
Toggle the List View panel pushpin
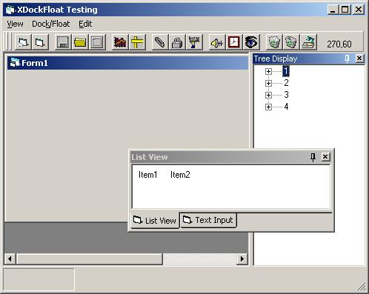tap(313, 157)
